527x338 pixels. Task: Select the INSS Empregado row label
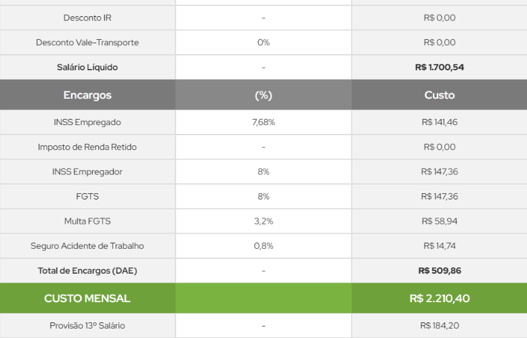pyautogui.click(x=87, y=122)
